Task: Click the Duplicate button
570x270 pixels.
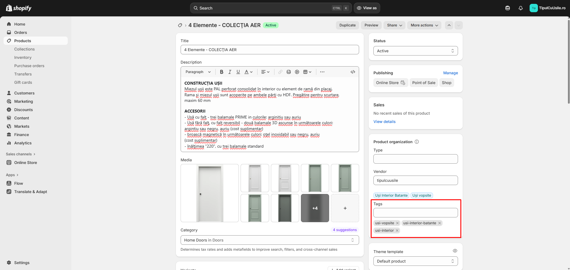Action: pyautogui.click(x=347, y=25)
